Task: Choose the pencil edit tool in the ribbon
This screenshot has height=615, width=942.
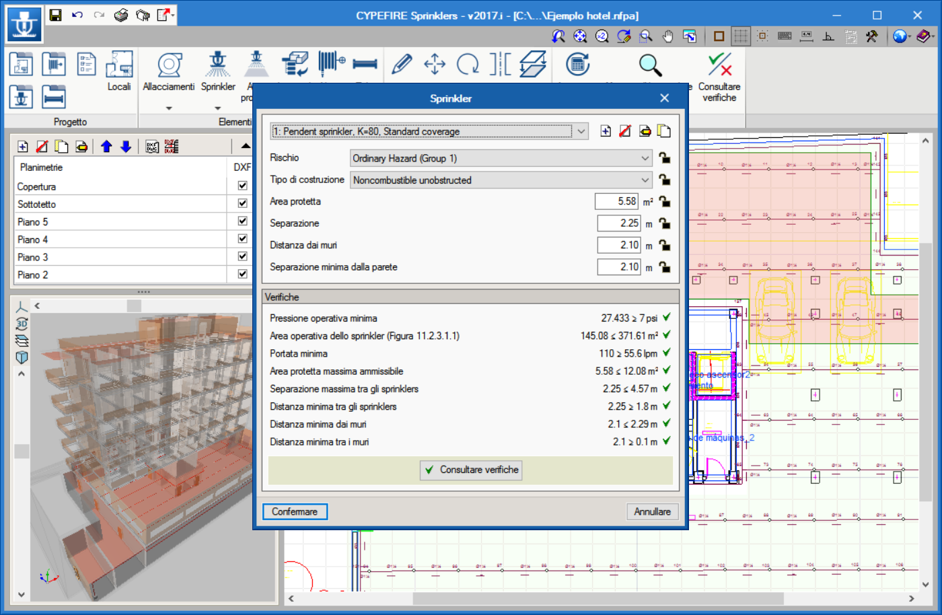Action: click(x=402, y=64)
